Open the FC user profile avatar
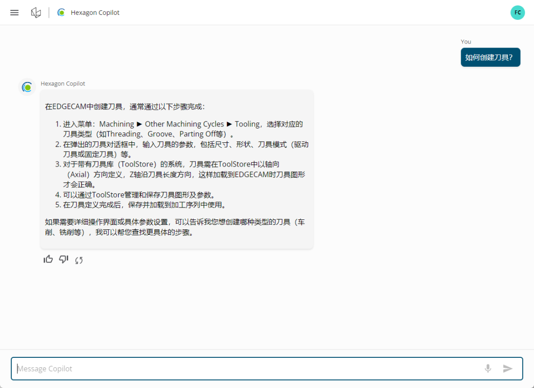The height and width of the screenshot is (388, 534). pos(517,12)
